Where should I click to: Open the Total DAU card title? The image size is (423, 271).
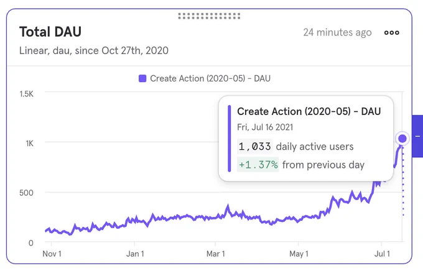(50, 32)
